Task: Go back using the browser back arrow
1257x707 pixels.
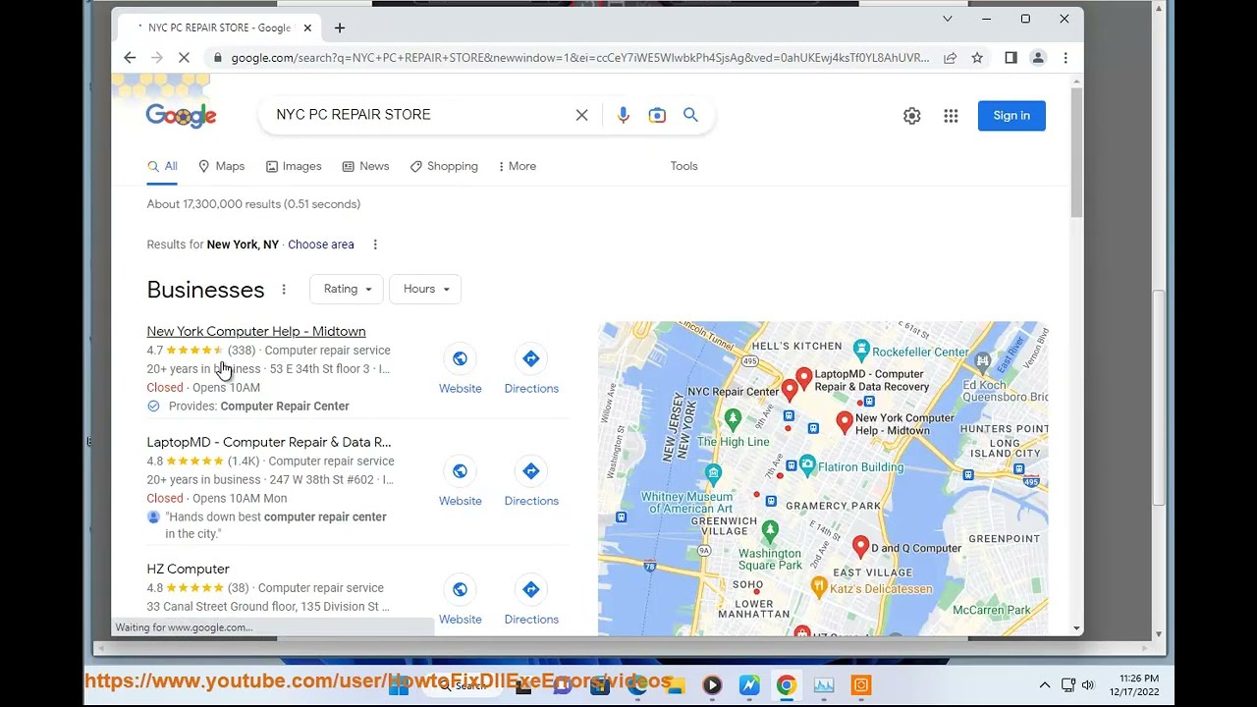Action: [130, 58]
